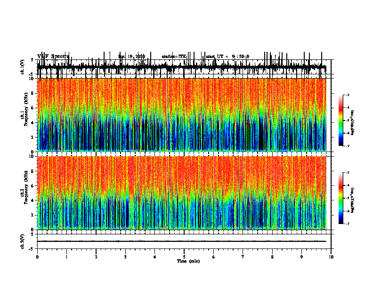
Task: Click the '-7' value on ch.2 color bar
Action: (x=348, y=224)
